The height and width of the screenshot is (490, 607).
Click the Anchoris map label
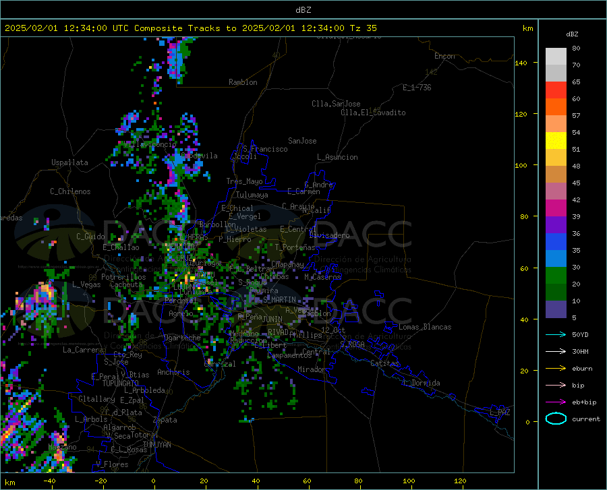coord(173,372)
